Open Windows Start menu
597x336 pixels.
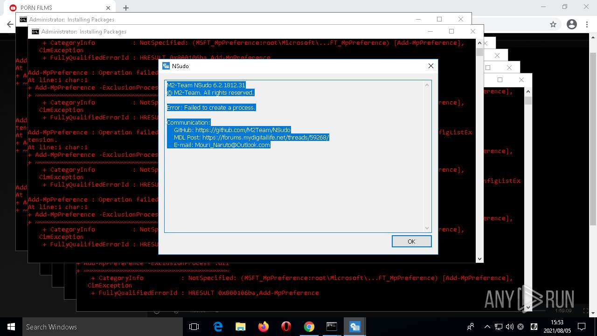coord(11,327)
